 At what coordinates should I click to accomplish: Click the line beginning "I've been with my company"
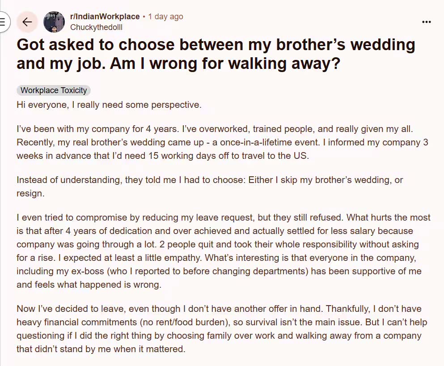[215, 129]
